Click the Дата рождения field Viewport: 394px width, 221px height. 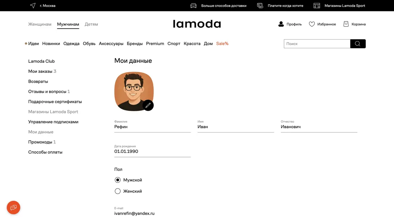tap(152, 151)
